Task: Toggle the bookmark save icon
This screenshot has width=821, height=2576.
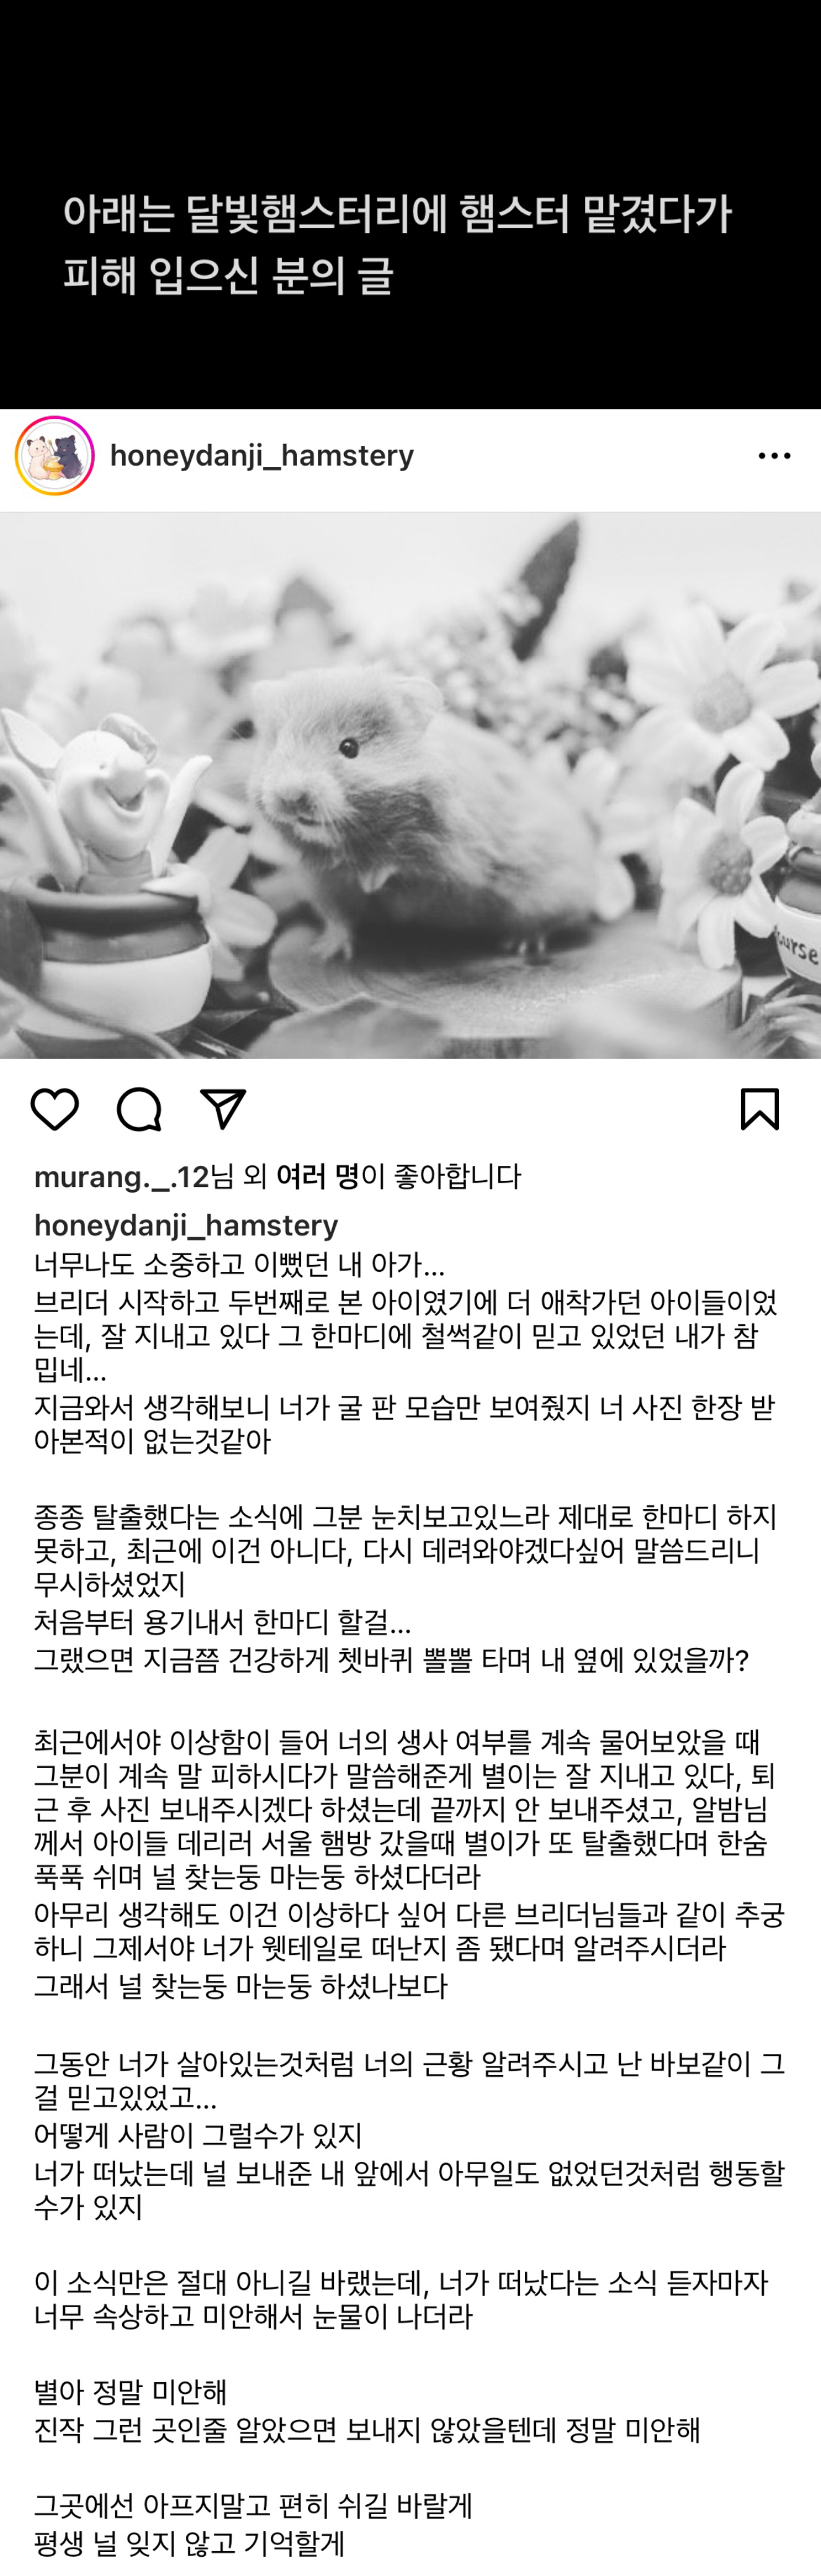Action: point(760,1110)
